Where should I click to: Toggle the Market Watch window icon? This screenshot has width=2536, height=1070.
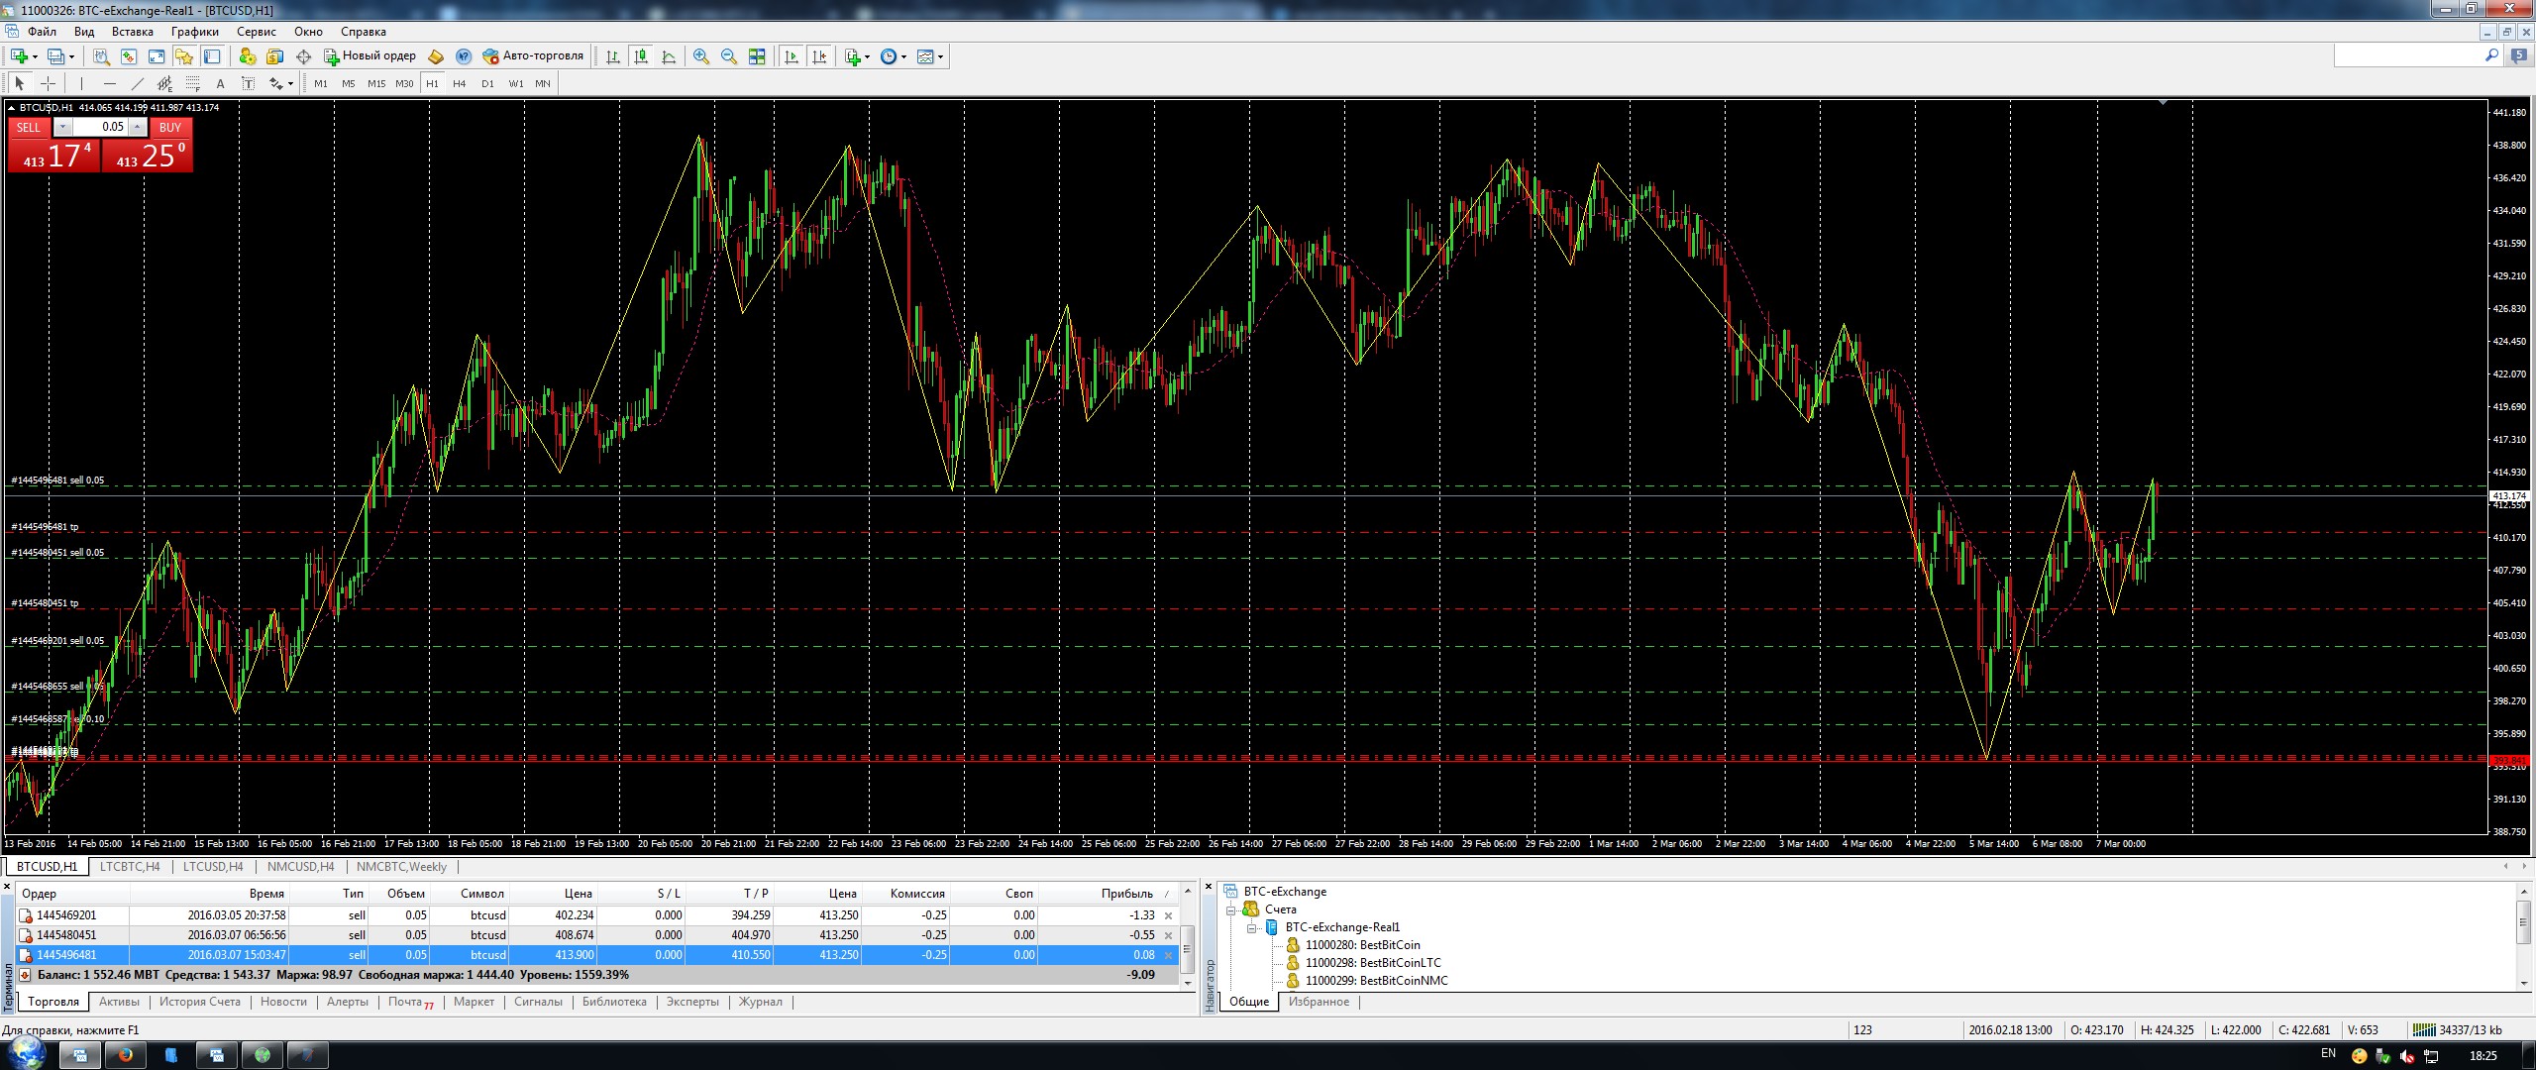coord(129,56)
